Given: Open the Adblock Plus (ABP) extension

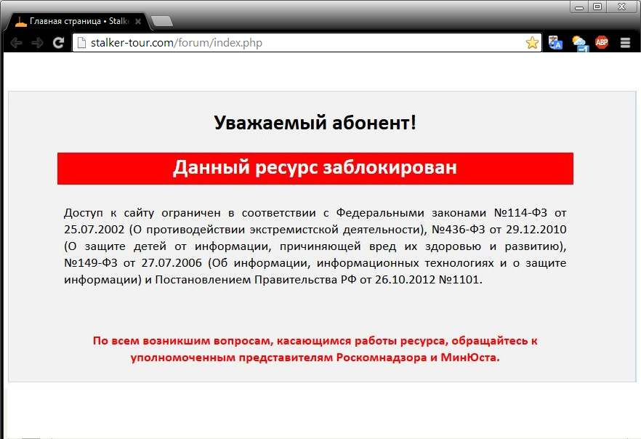Looking at the screenshot, I should click(602, 43).
